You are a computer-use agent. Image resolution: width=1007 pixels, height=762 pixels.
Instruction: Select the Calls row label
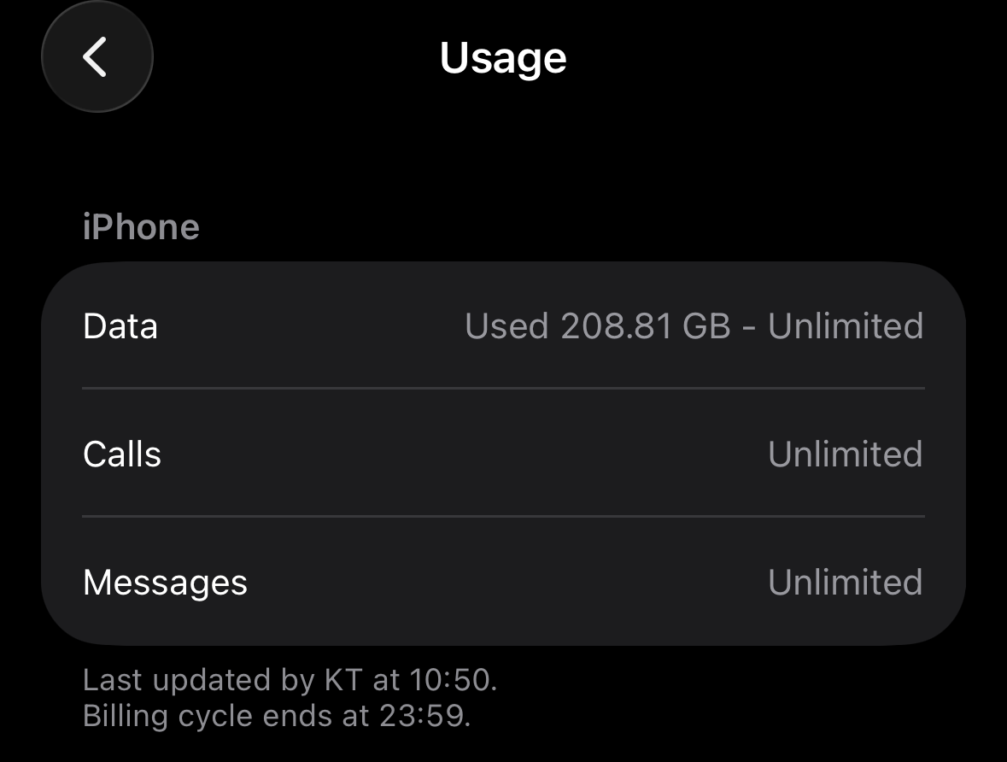point(122,454)
